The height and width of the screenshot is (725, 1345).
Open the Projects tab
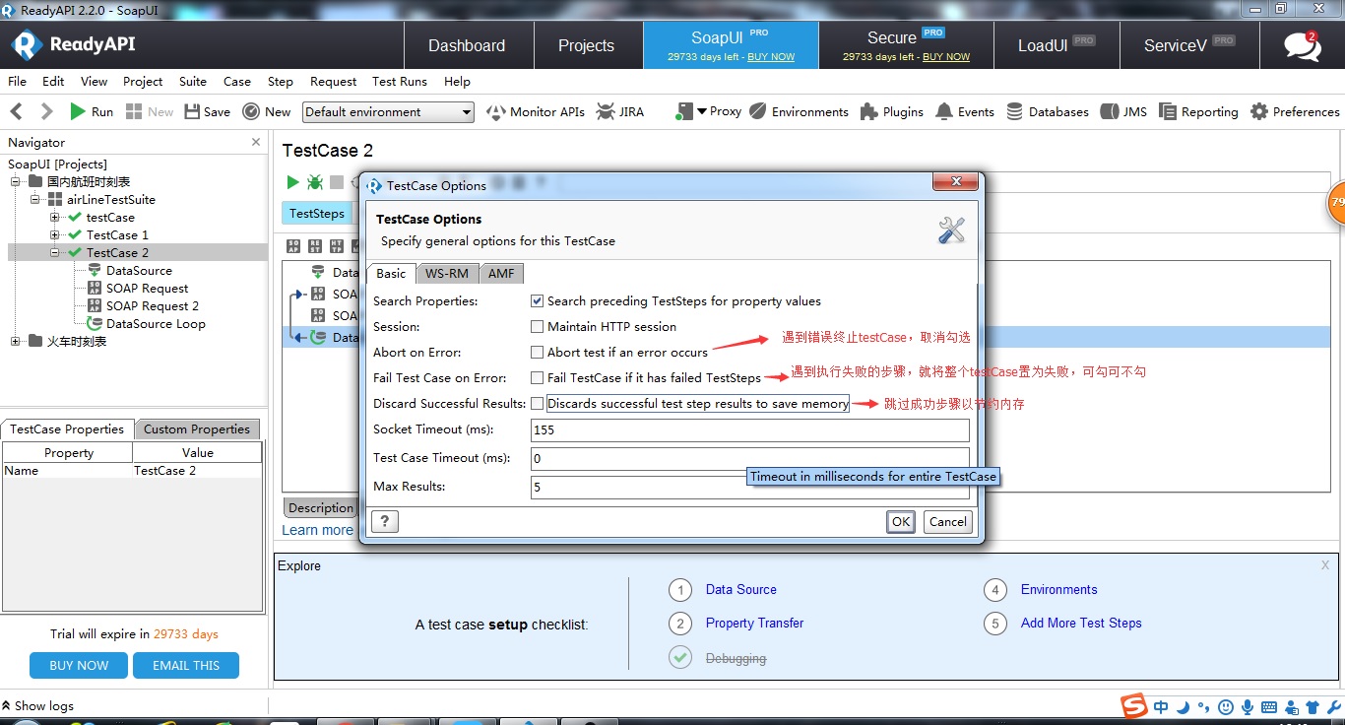(x=587, y=45)
